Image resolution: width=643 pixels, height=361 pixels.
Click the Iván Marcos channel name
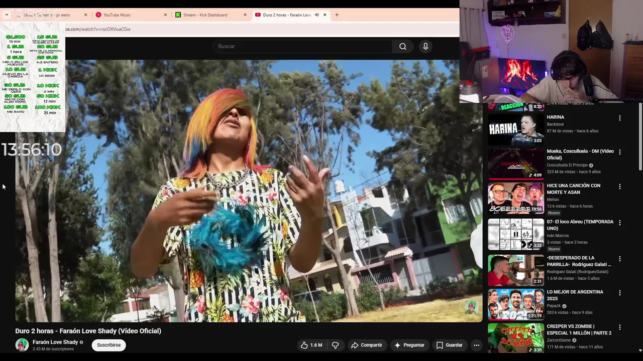pyautogui.click(x=559, y=236)
